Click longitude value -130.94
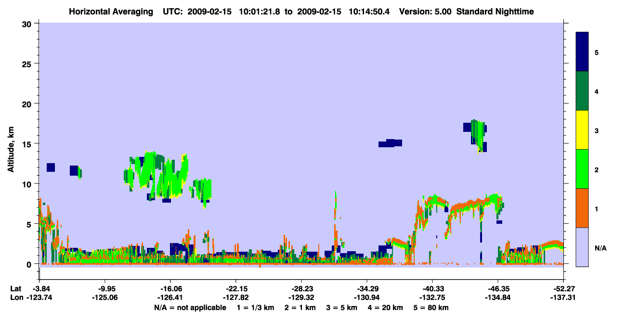 point(367,298)
